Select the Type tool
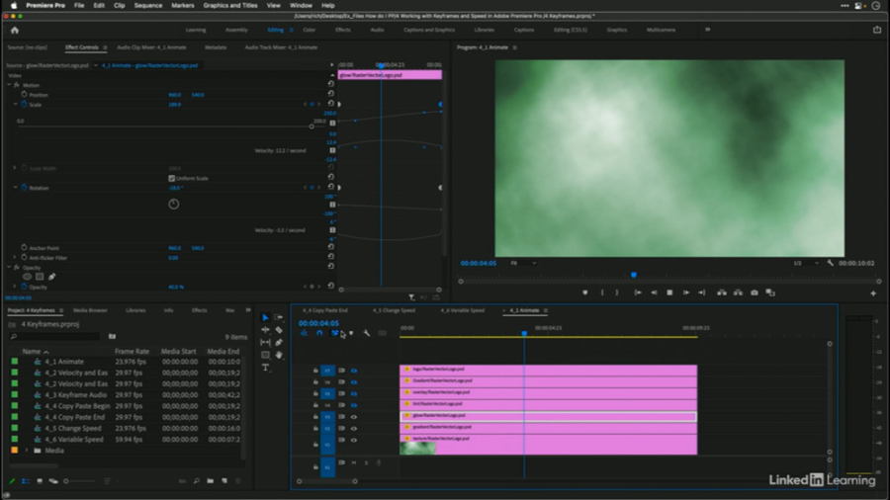The height and width of the screenshot is (500, 890). 265,368
